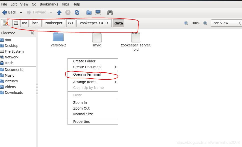Choose Create Folder in the context menu
Image resolution: width=242 pixels, height=147 pixels.
(x=92, y=61)
